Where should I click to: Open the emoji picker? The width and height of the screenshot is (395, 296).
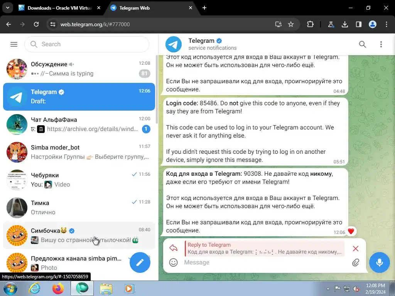pyautogui.click(x=173, y=262)
